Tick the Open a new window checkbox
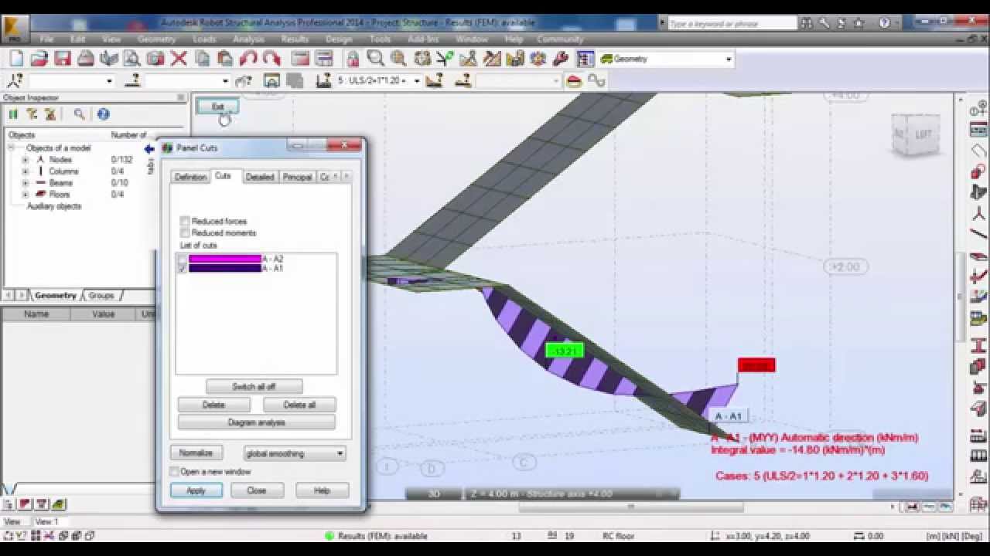Screen dimensions: 990x556 (x=175, y=471)
